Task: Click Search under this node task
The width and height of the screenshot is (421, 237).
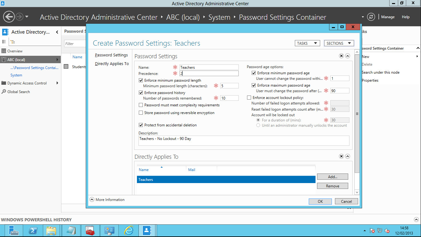Action: 381,72
